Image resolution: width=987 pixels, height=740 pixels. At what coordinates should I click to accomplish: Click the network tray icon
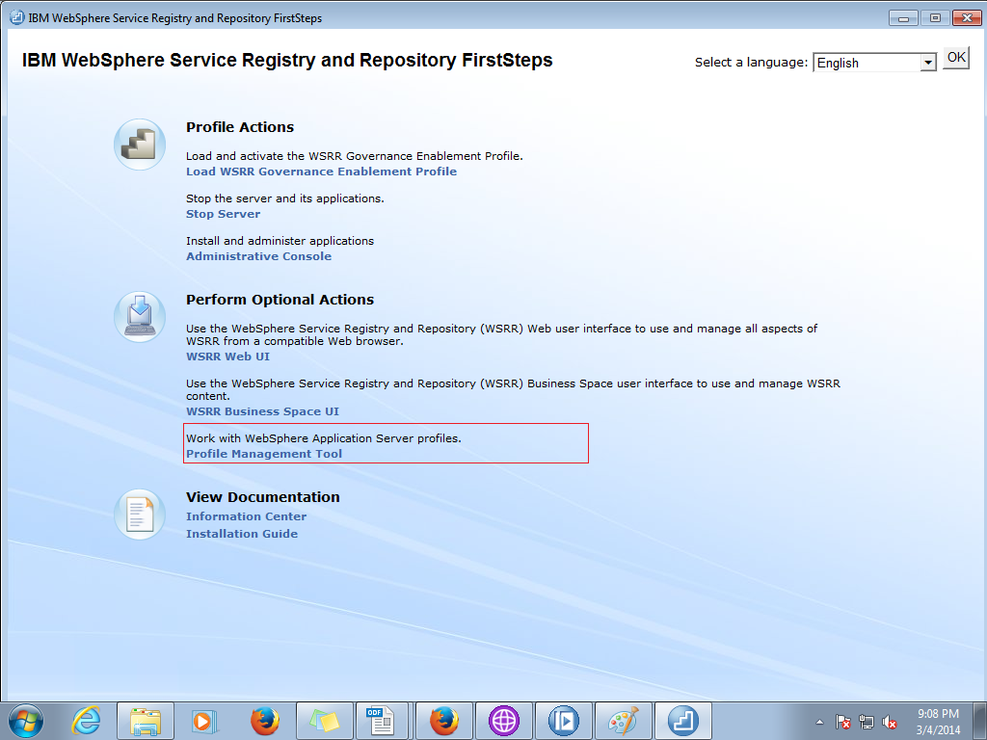867,722
